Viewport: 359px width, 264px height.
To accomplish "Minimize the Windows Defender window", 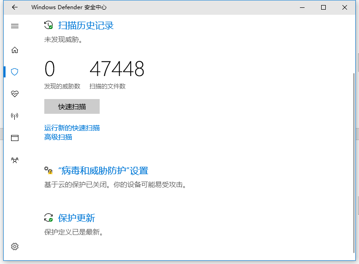I will tap(302, 7).
